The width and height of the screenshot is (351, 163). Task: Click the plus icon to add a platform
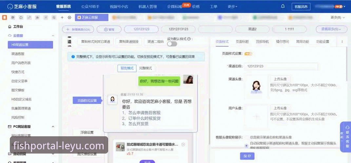click(x=62, y=17)
